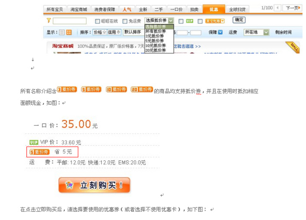Expand the 保障 blue dropdown arrow
Screen dimensions: 306x220
coord(220,32)
